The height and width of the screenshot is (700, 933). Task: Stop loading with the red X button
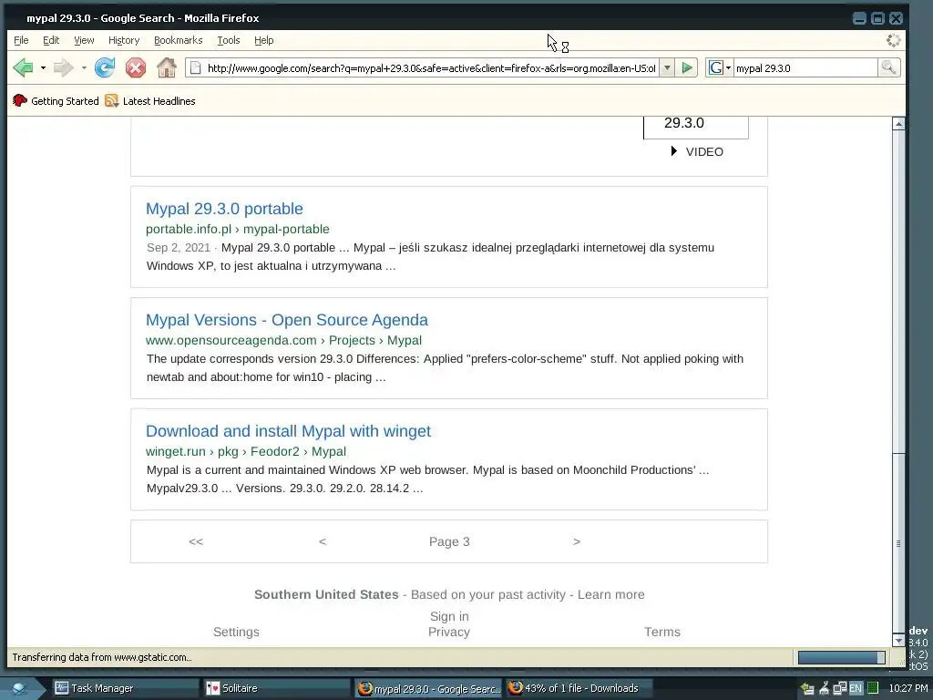pyautogui.click(x=136, y=67)
